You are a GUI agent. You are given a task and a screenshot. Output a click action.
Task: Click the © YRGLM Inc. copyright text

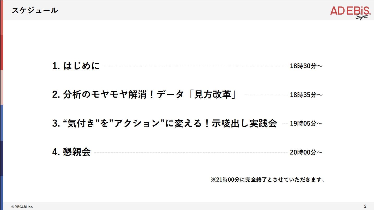pos(22,207)
